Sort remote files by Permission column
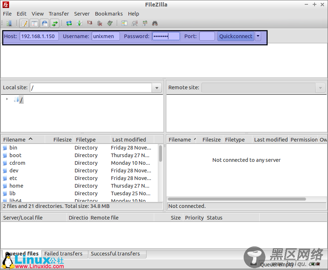 [304, 139]
